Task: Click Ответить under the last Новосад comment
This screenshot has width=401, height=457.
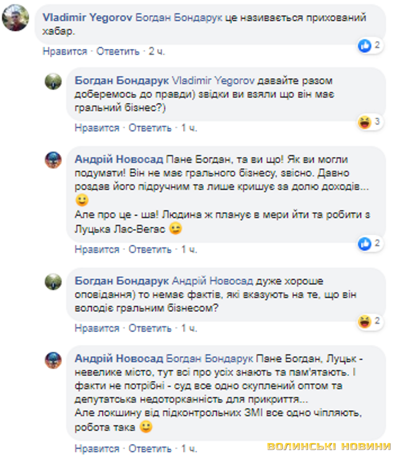Action: (x=150, y=448)
